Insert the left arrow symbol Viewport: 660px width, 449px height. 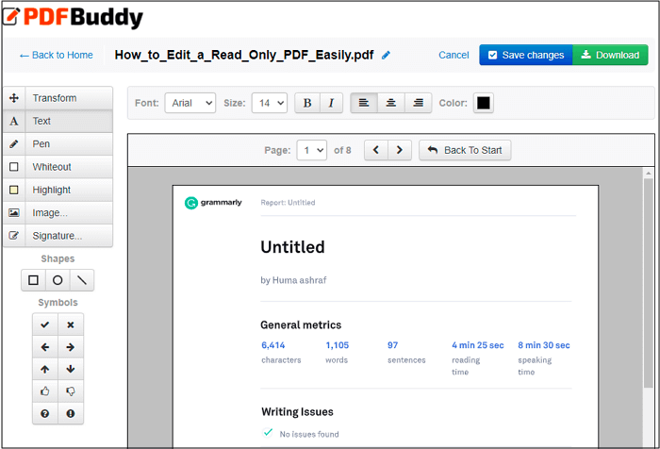tap(45, 347)
